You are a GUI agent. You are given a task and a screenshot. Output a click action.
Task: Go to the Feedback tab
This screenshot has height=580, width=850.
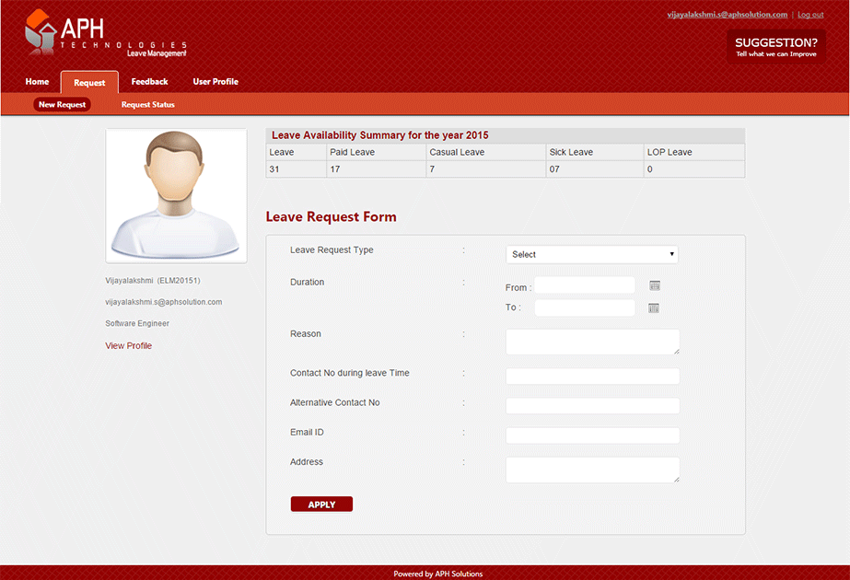pos(149,82)
